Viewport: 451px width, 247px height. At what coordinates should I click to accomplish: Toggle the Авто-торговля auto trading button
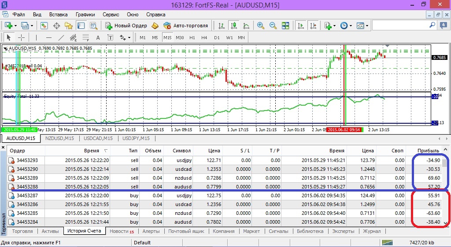[x=185, y=26]
